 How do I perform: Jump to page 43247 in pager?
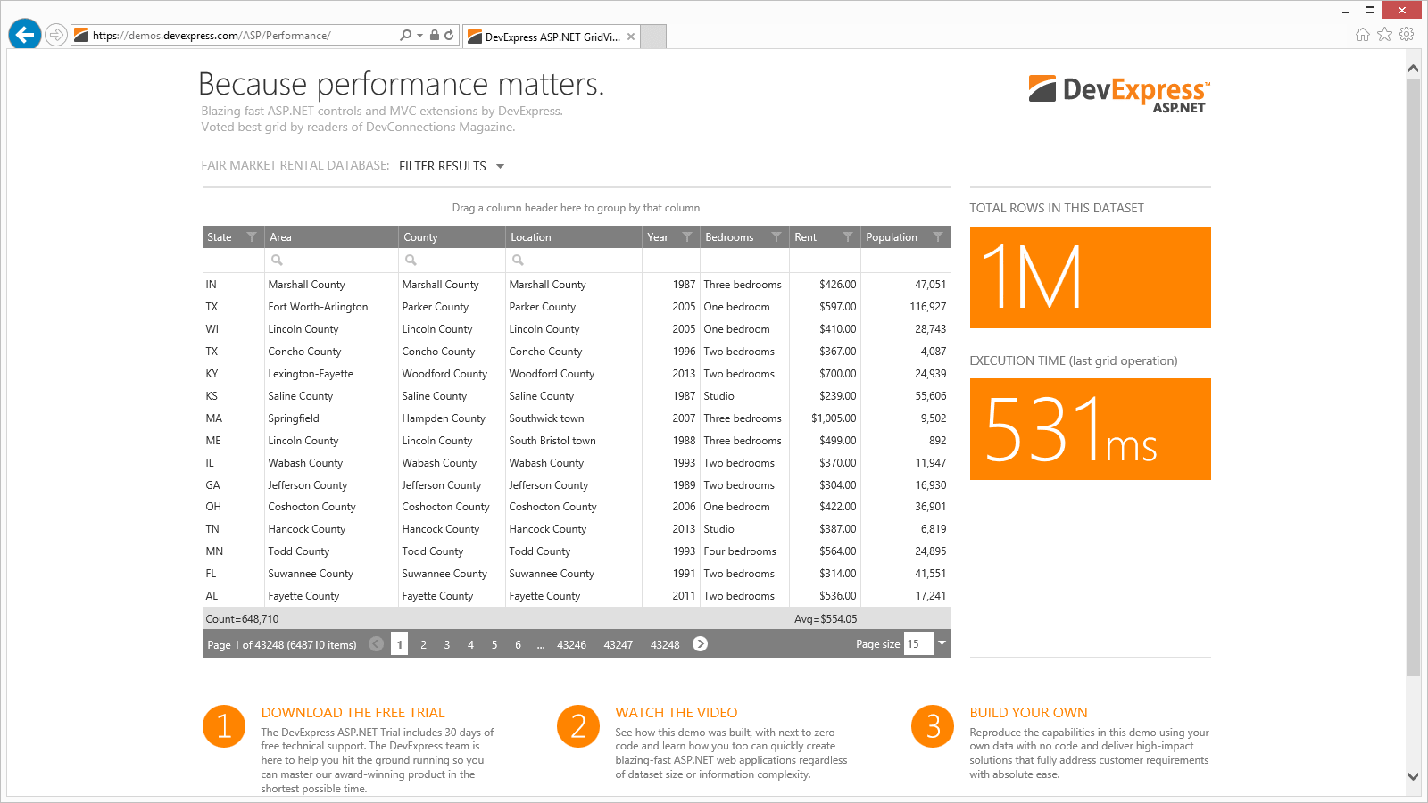tap(619, 644)
